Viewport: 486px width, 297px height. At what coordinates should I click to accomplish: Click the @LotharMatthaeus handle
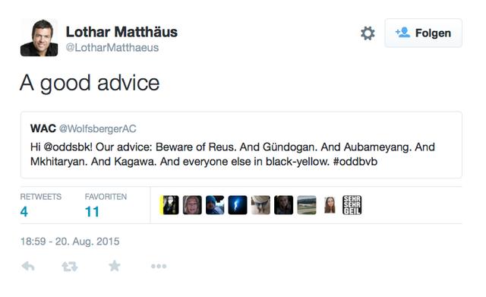click(x=112, y=47)
